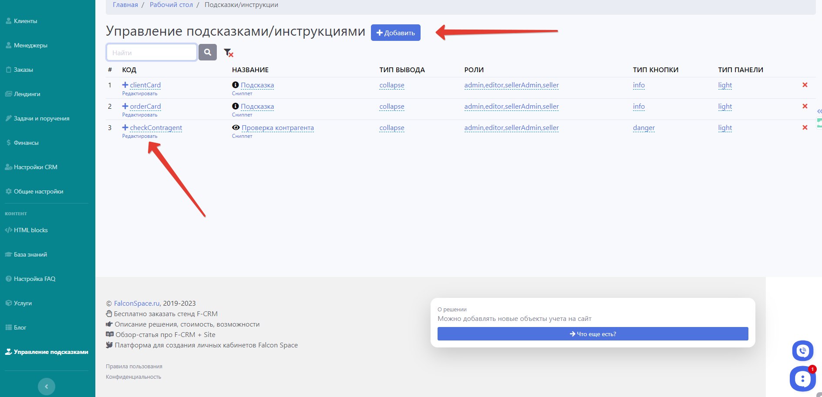Viewport: 822px width, 397px height.
Task: Click the Найти search input field
Action: tap(152, 53)
